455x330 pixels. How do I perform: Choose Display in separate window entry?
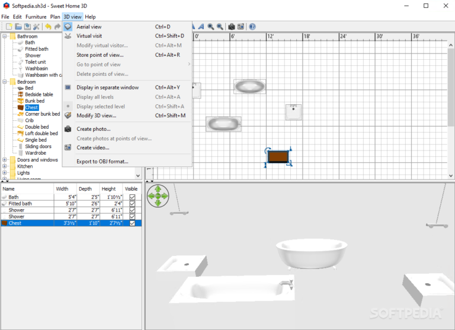[x=127, y=87]
